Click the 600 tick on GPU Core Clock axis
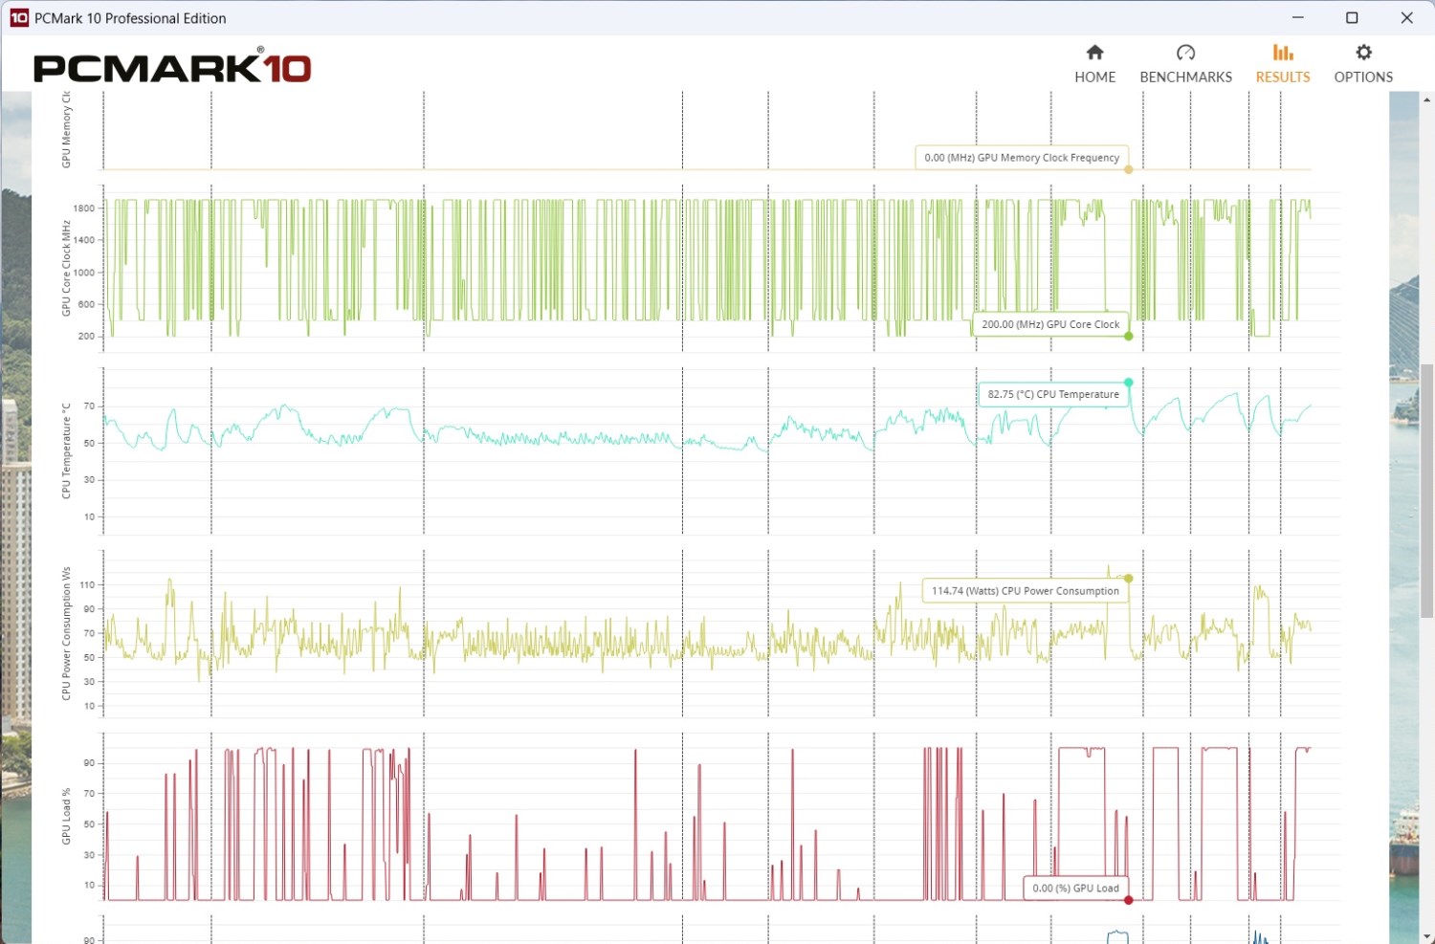 (86, 304)
